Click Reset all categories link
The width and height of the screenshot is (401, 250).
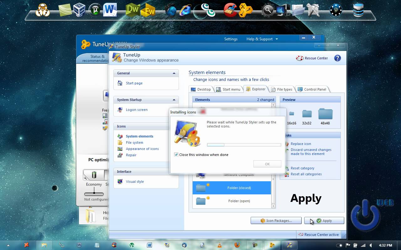(x=306, y=174)
